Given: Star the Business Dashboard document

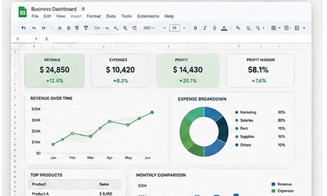Looking at the screenshot, I should pos(83,9).
